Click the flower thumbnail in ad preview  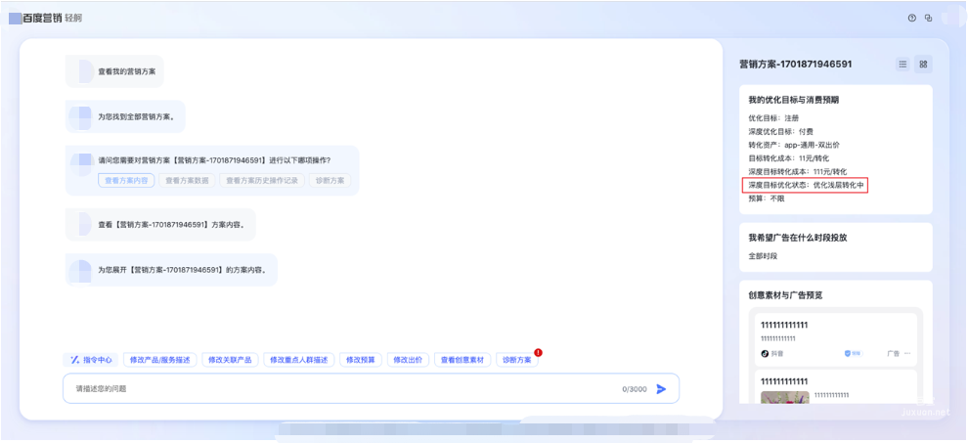coord(785,397)
